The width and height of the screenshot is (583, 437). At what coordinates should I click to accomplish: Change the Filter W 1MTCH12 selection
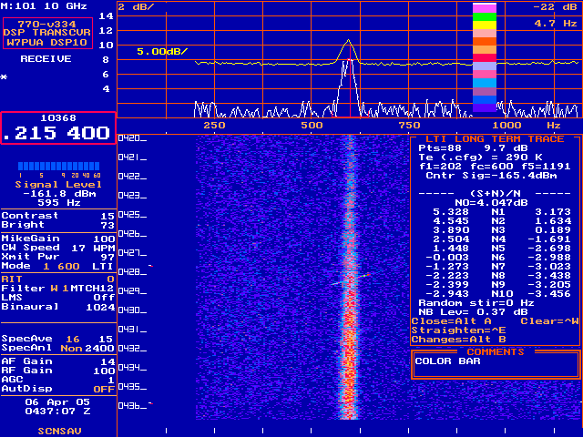[58, 288]
